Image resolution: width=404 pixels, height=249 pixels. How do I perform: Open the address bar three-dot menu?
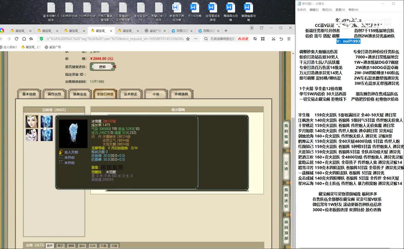(195, 39)
